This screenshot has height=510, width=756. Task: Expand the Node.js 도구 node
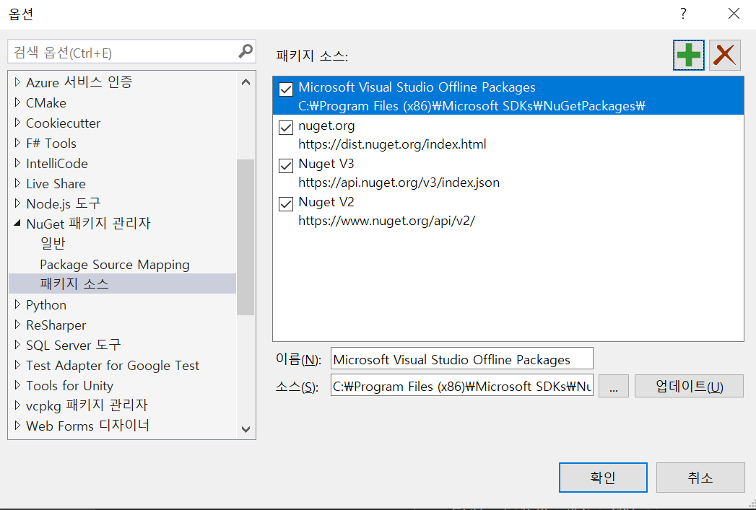pyautogui.click(x=17, y=203)
